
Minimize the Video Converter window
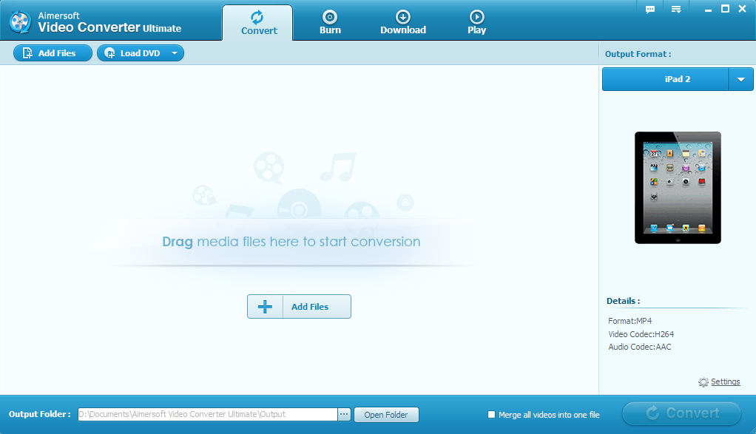point(708,9)
